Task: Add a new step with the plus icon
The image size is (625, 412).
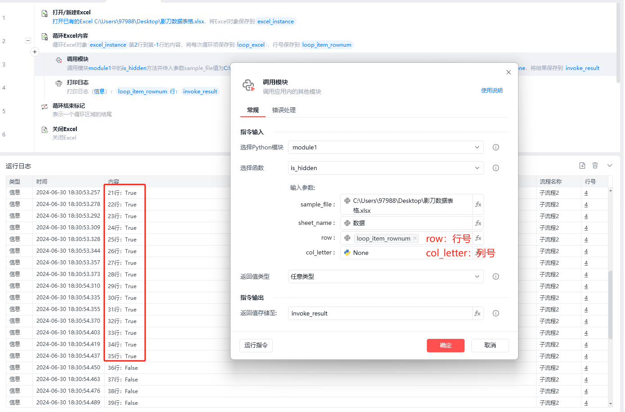Action: pyautogui.click(x=35, y=52)
